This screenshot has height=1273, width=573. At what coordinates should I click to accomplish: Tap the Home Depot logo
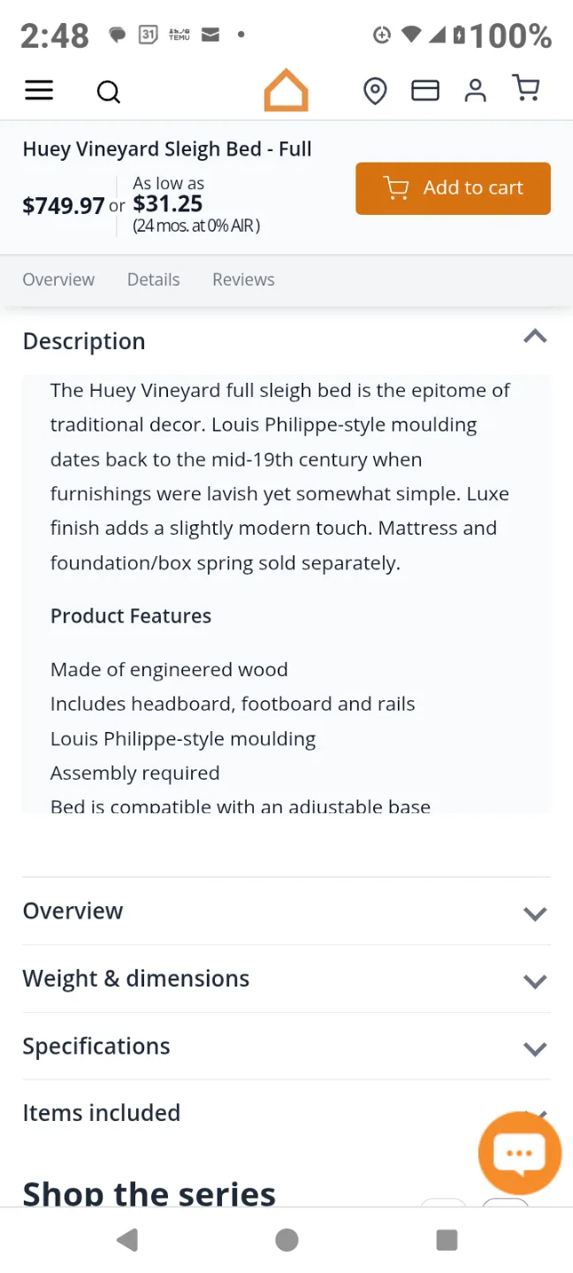286,89
